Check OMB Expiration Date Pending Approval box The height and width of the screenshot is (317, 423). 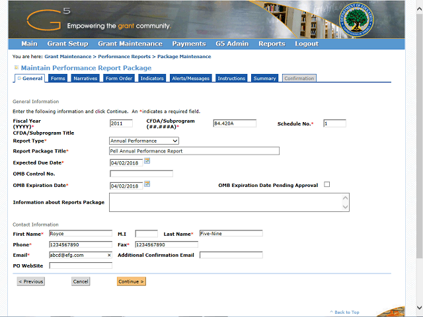[327, 184]
